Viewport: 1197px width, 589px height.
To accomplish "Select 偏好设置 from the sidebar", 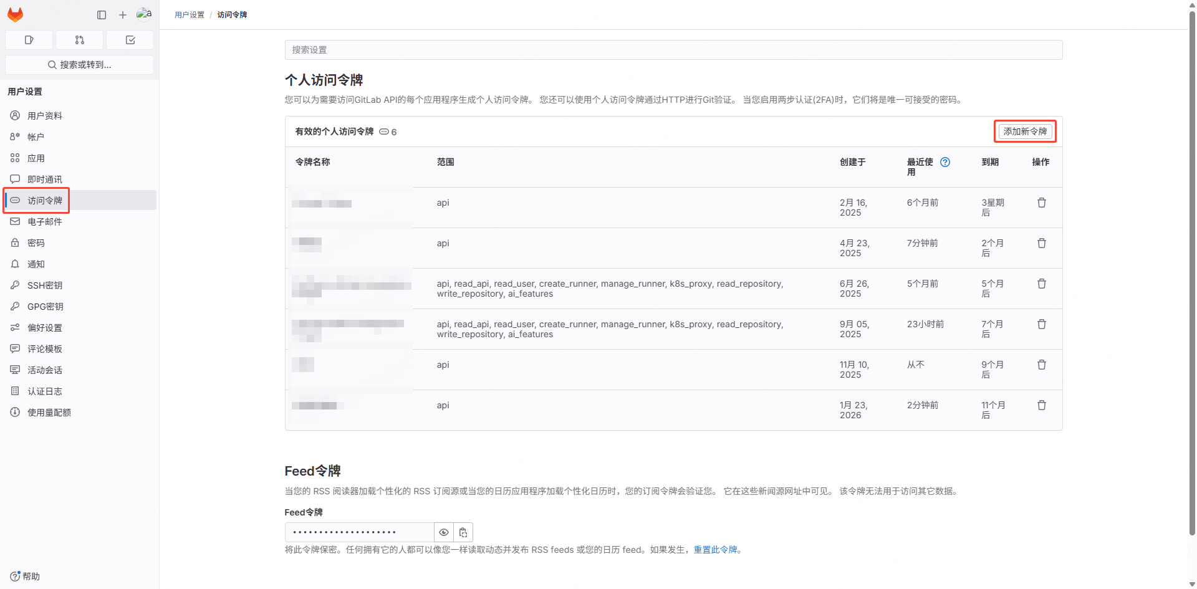I will click(x=45, y=328).
